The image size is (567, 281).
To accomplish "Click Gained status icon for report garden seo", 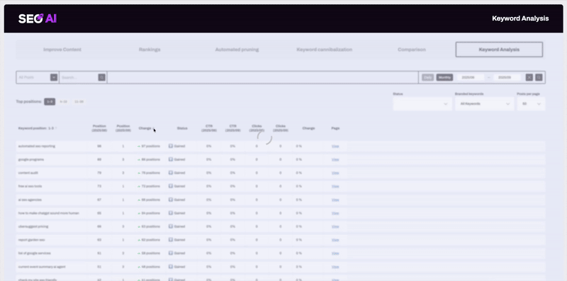I will [x=171, y=240].
